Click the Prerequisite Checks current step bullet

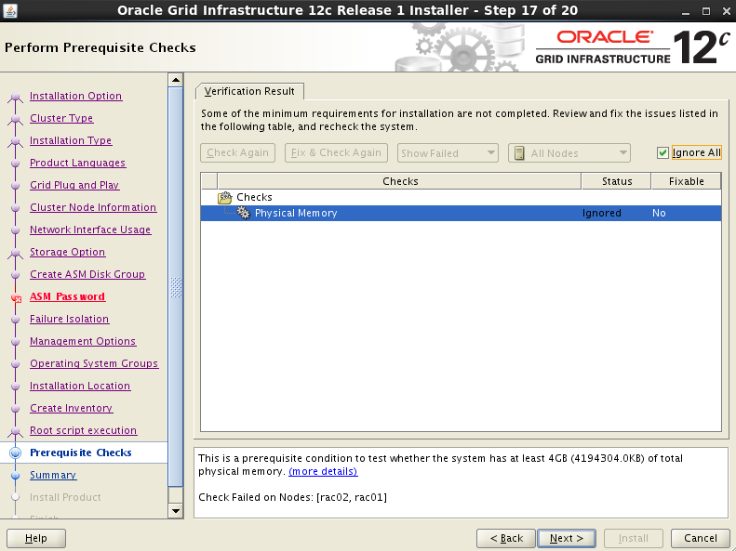click(16, 453)
